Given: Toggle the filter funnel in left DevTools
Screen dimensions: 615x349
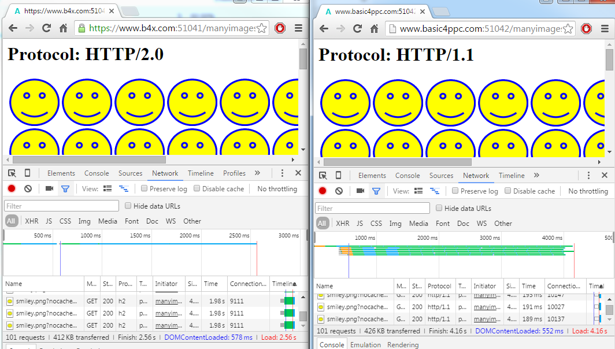Looking at the screenshot, I should click(65, 189).
